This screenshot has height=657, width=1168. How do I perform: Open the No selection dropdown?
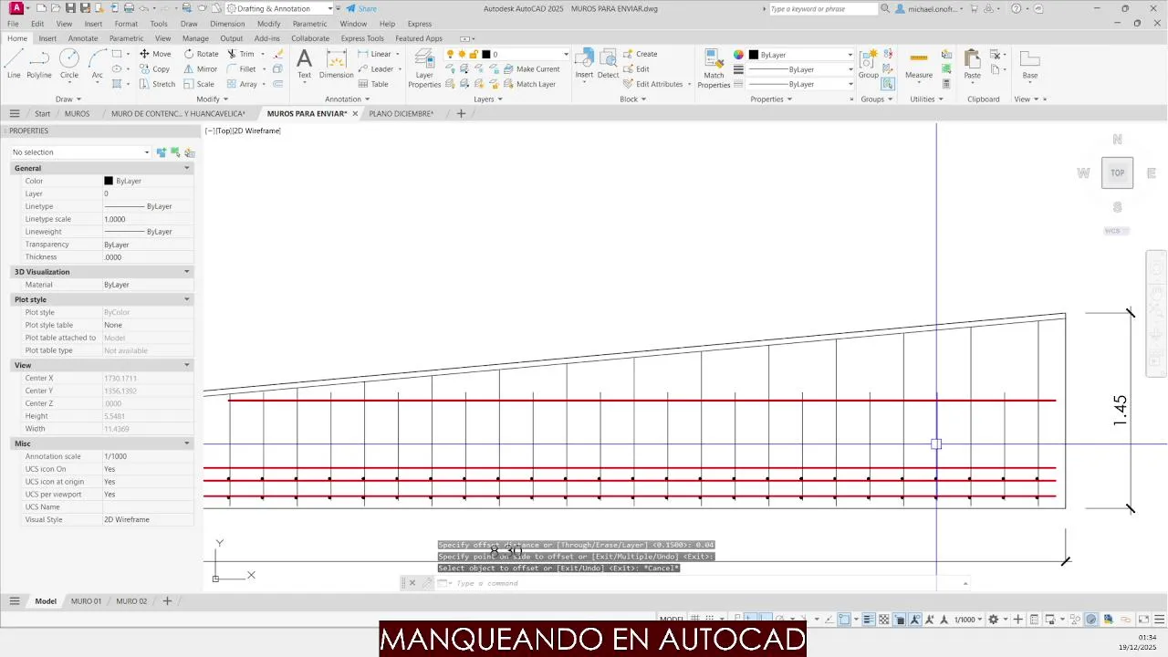click(x=79, y=152)
